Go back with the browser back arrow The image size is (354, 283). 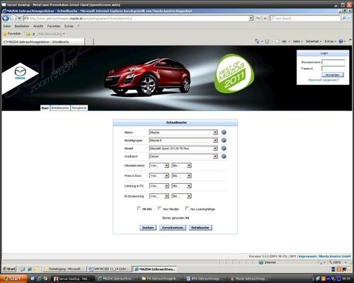tap(6, 18)
